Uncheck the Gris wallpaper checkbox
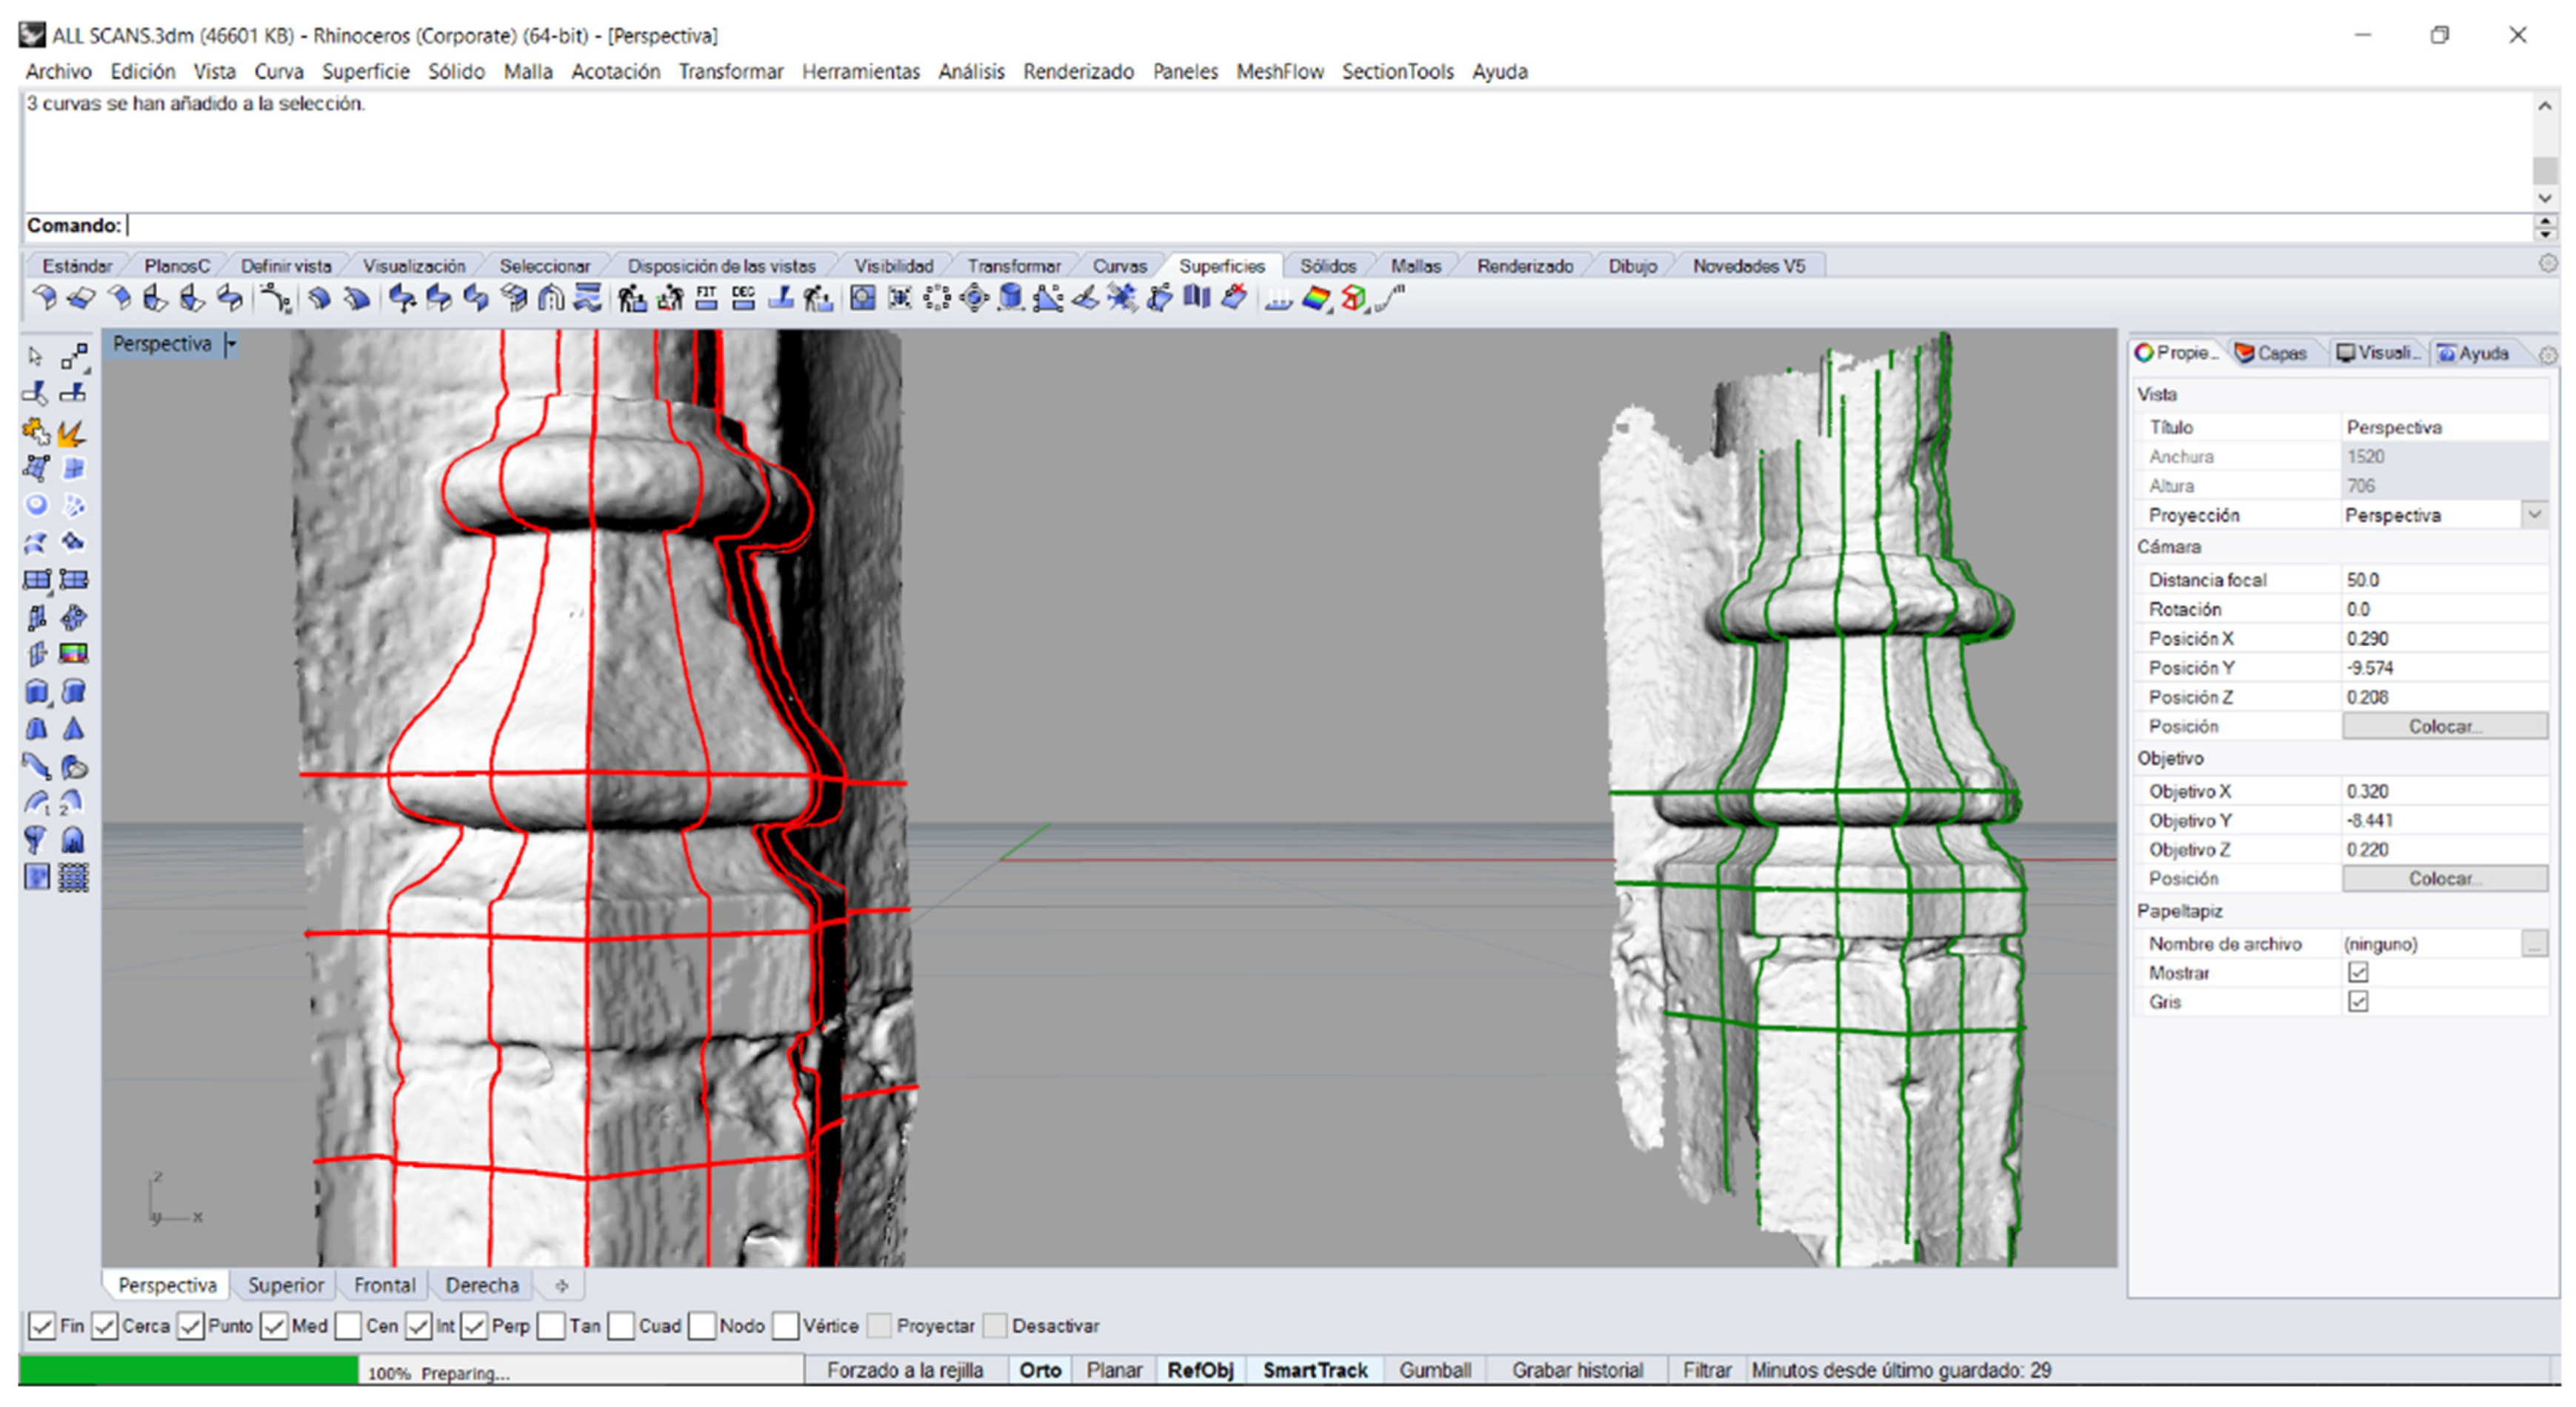2576x1407 pixels. coord(2358,1002)
